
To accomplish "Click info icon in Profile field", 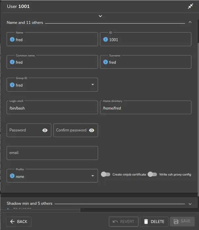I will tap(12, 176).
